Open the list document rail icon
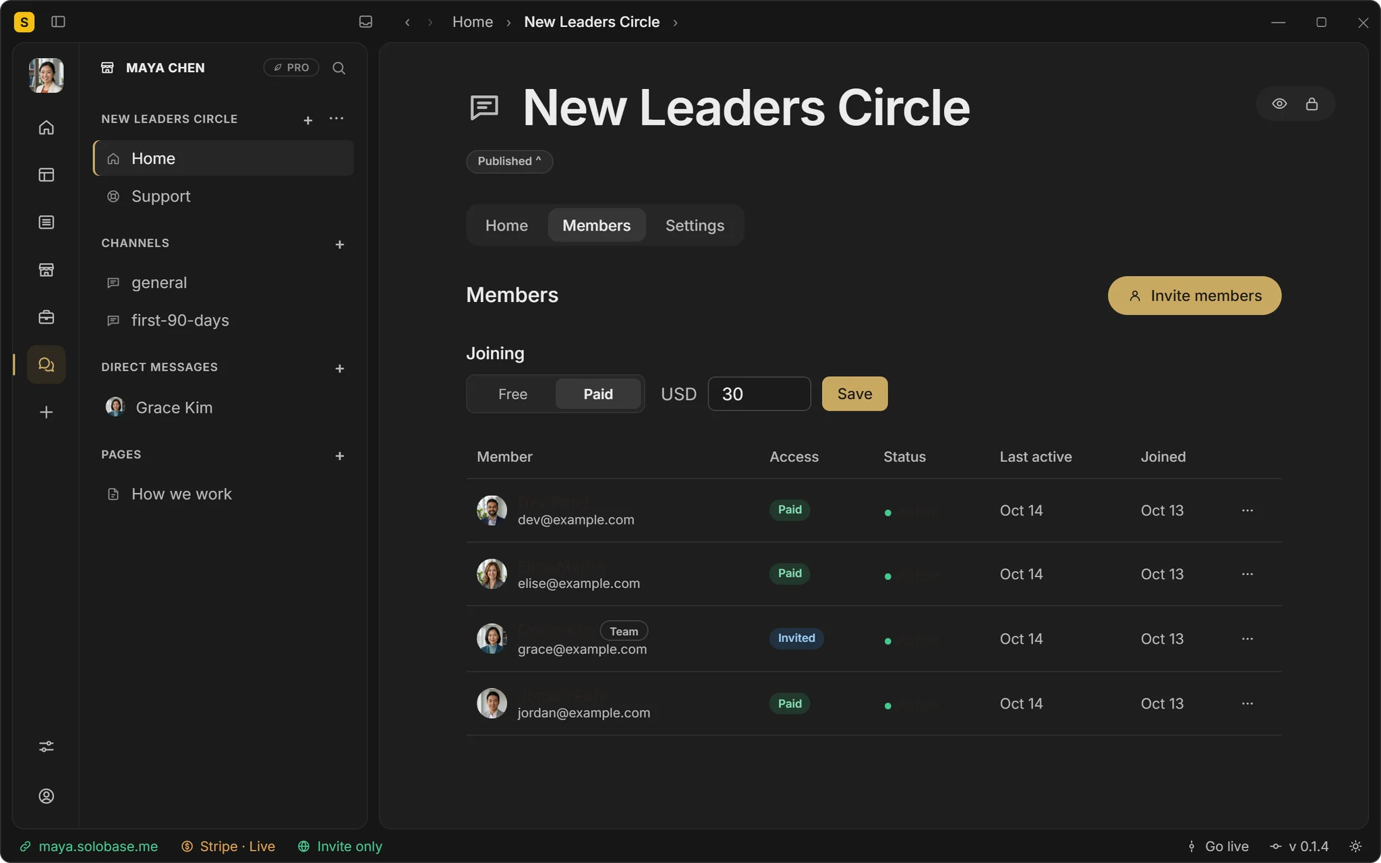Image resolution: width=1381 pixels, height=863 pixels. coord(46,222)
